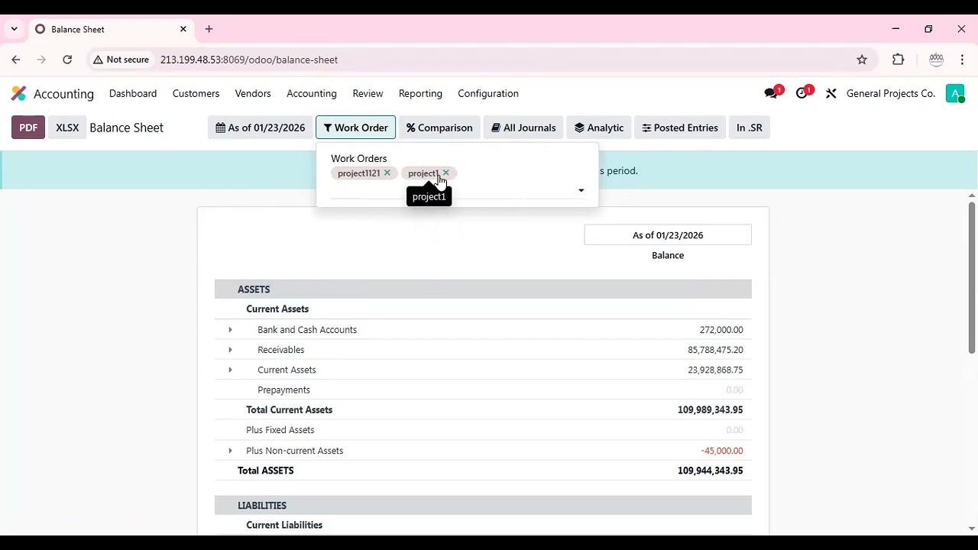Open the debug tools wrench icon
The image size is (978, 550).
pos(831,93)
